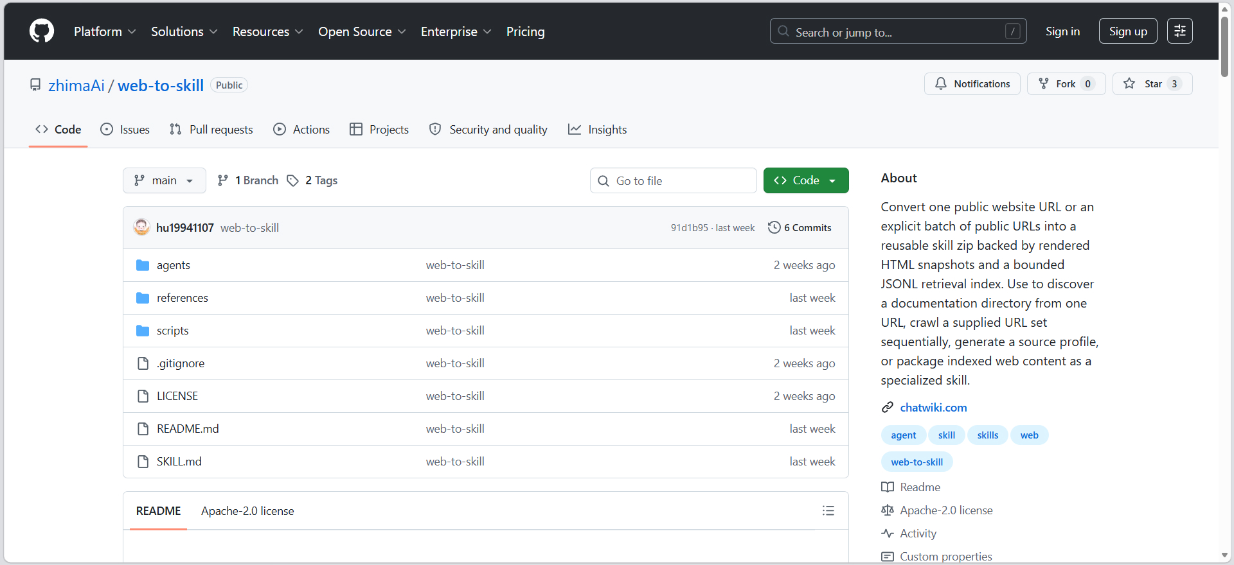The width and height of the screenshot is (1234, 565).
Task: Switch to the Projects tab
Action: pos(379,130)
